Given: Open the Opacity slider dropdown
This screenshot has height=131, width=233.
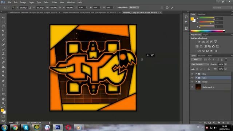Looking at the screenshot, I should (225, 64).
